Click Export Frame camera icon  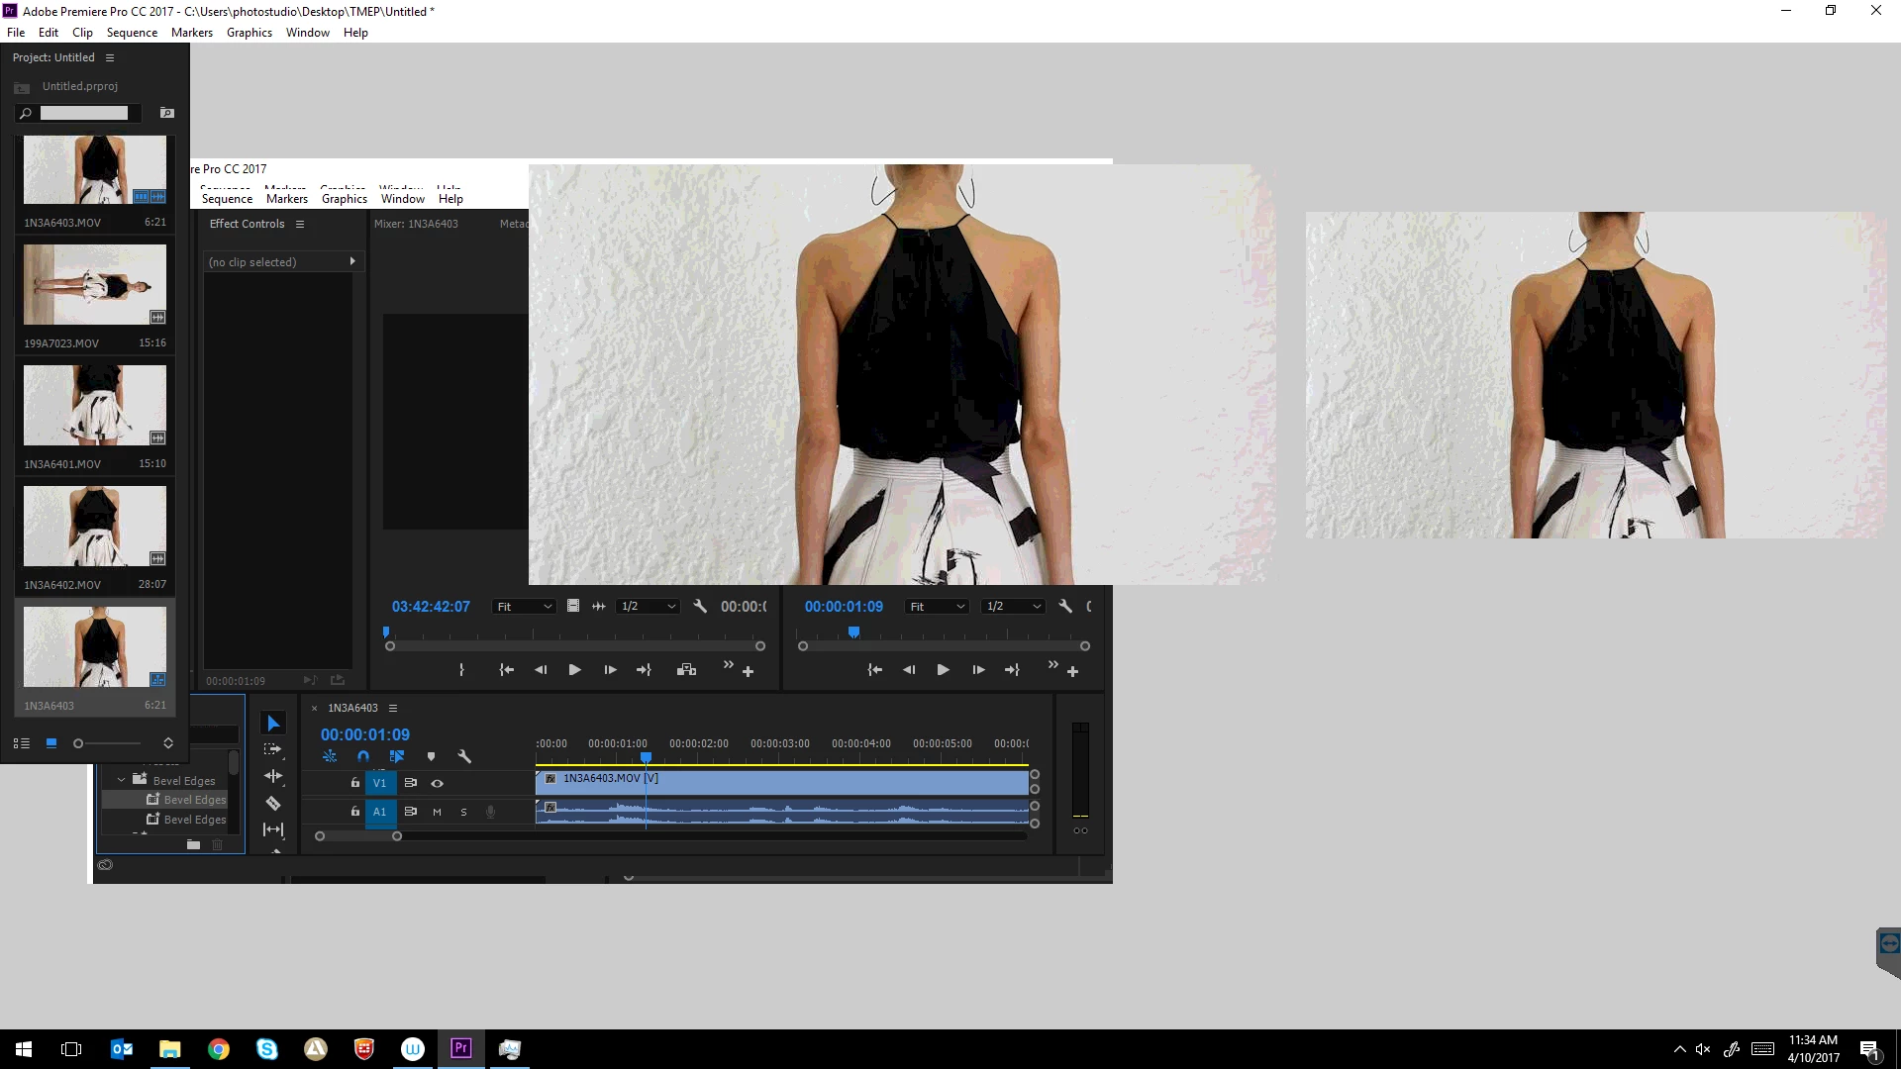click(686, 670)
